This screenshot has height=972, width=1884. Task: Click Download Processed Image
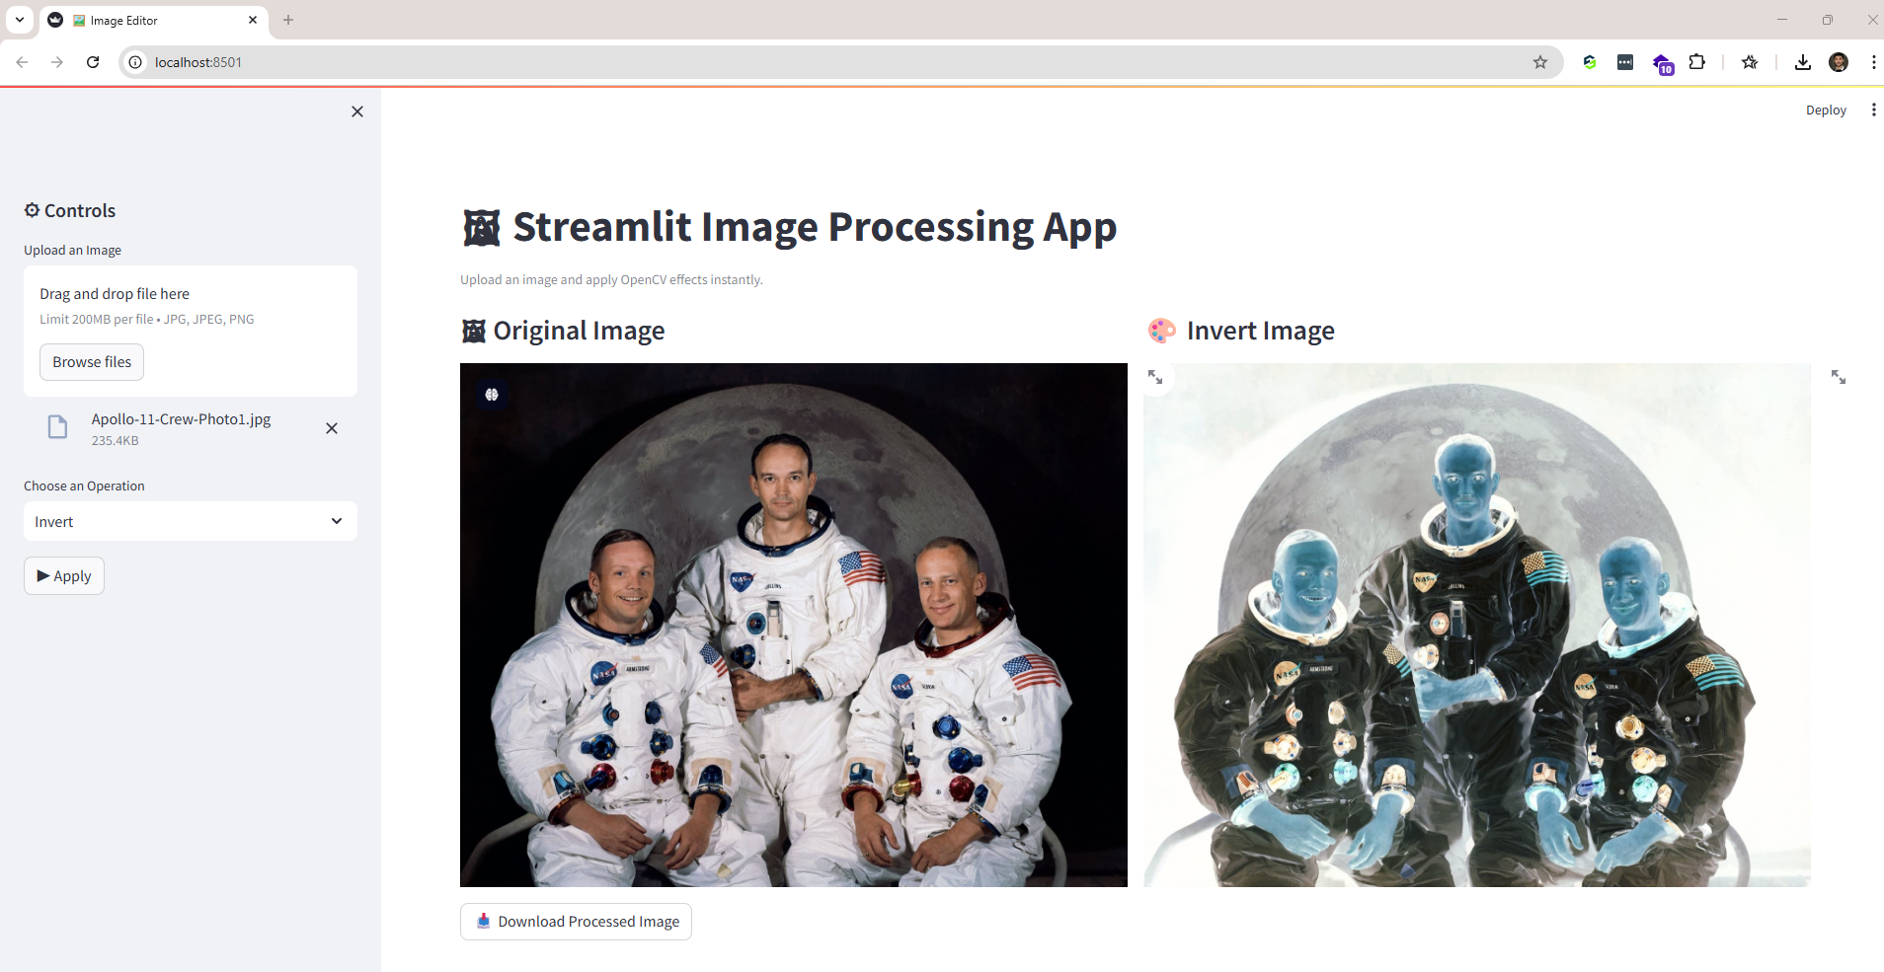click(x=576, y=922)
